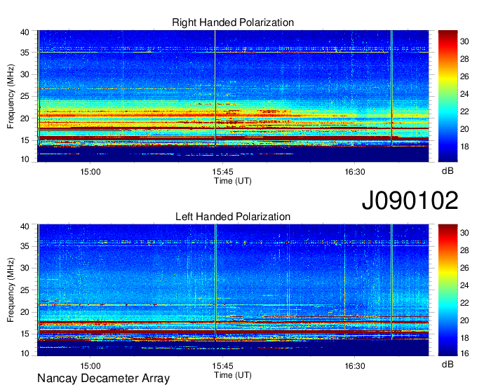Click inside the Left Handed Polarization spectrogram
This screenshot has height=387, width=477.
point(233,290)
